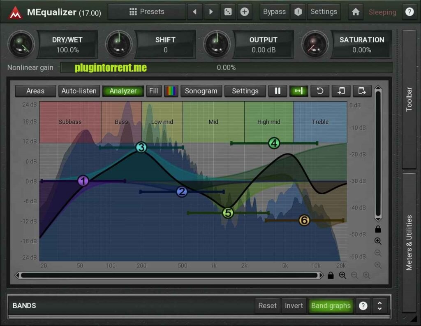The image size is (421, 326).
Task: Zoom in vertically with magnifier plus
Action: tap(378, 241)
